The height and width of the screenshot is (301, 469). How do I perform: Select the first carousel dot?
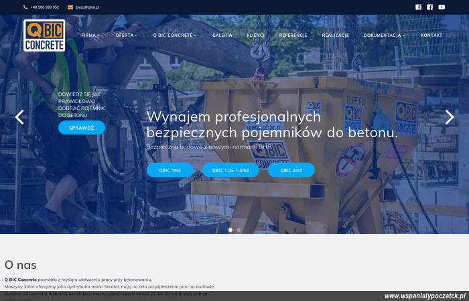coord(230,230)
